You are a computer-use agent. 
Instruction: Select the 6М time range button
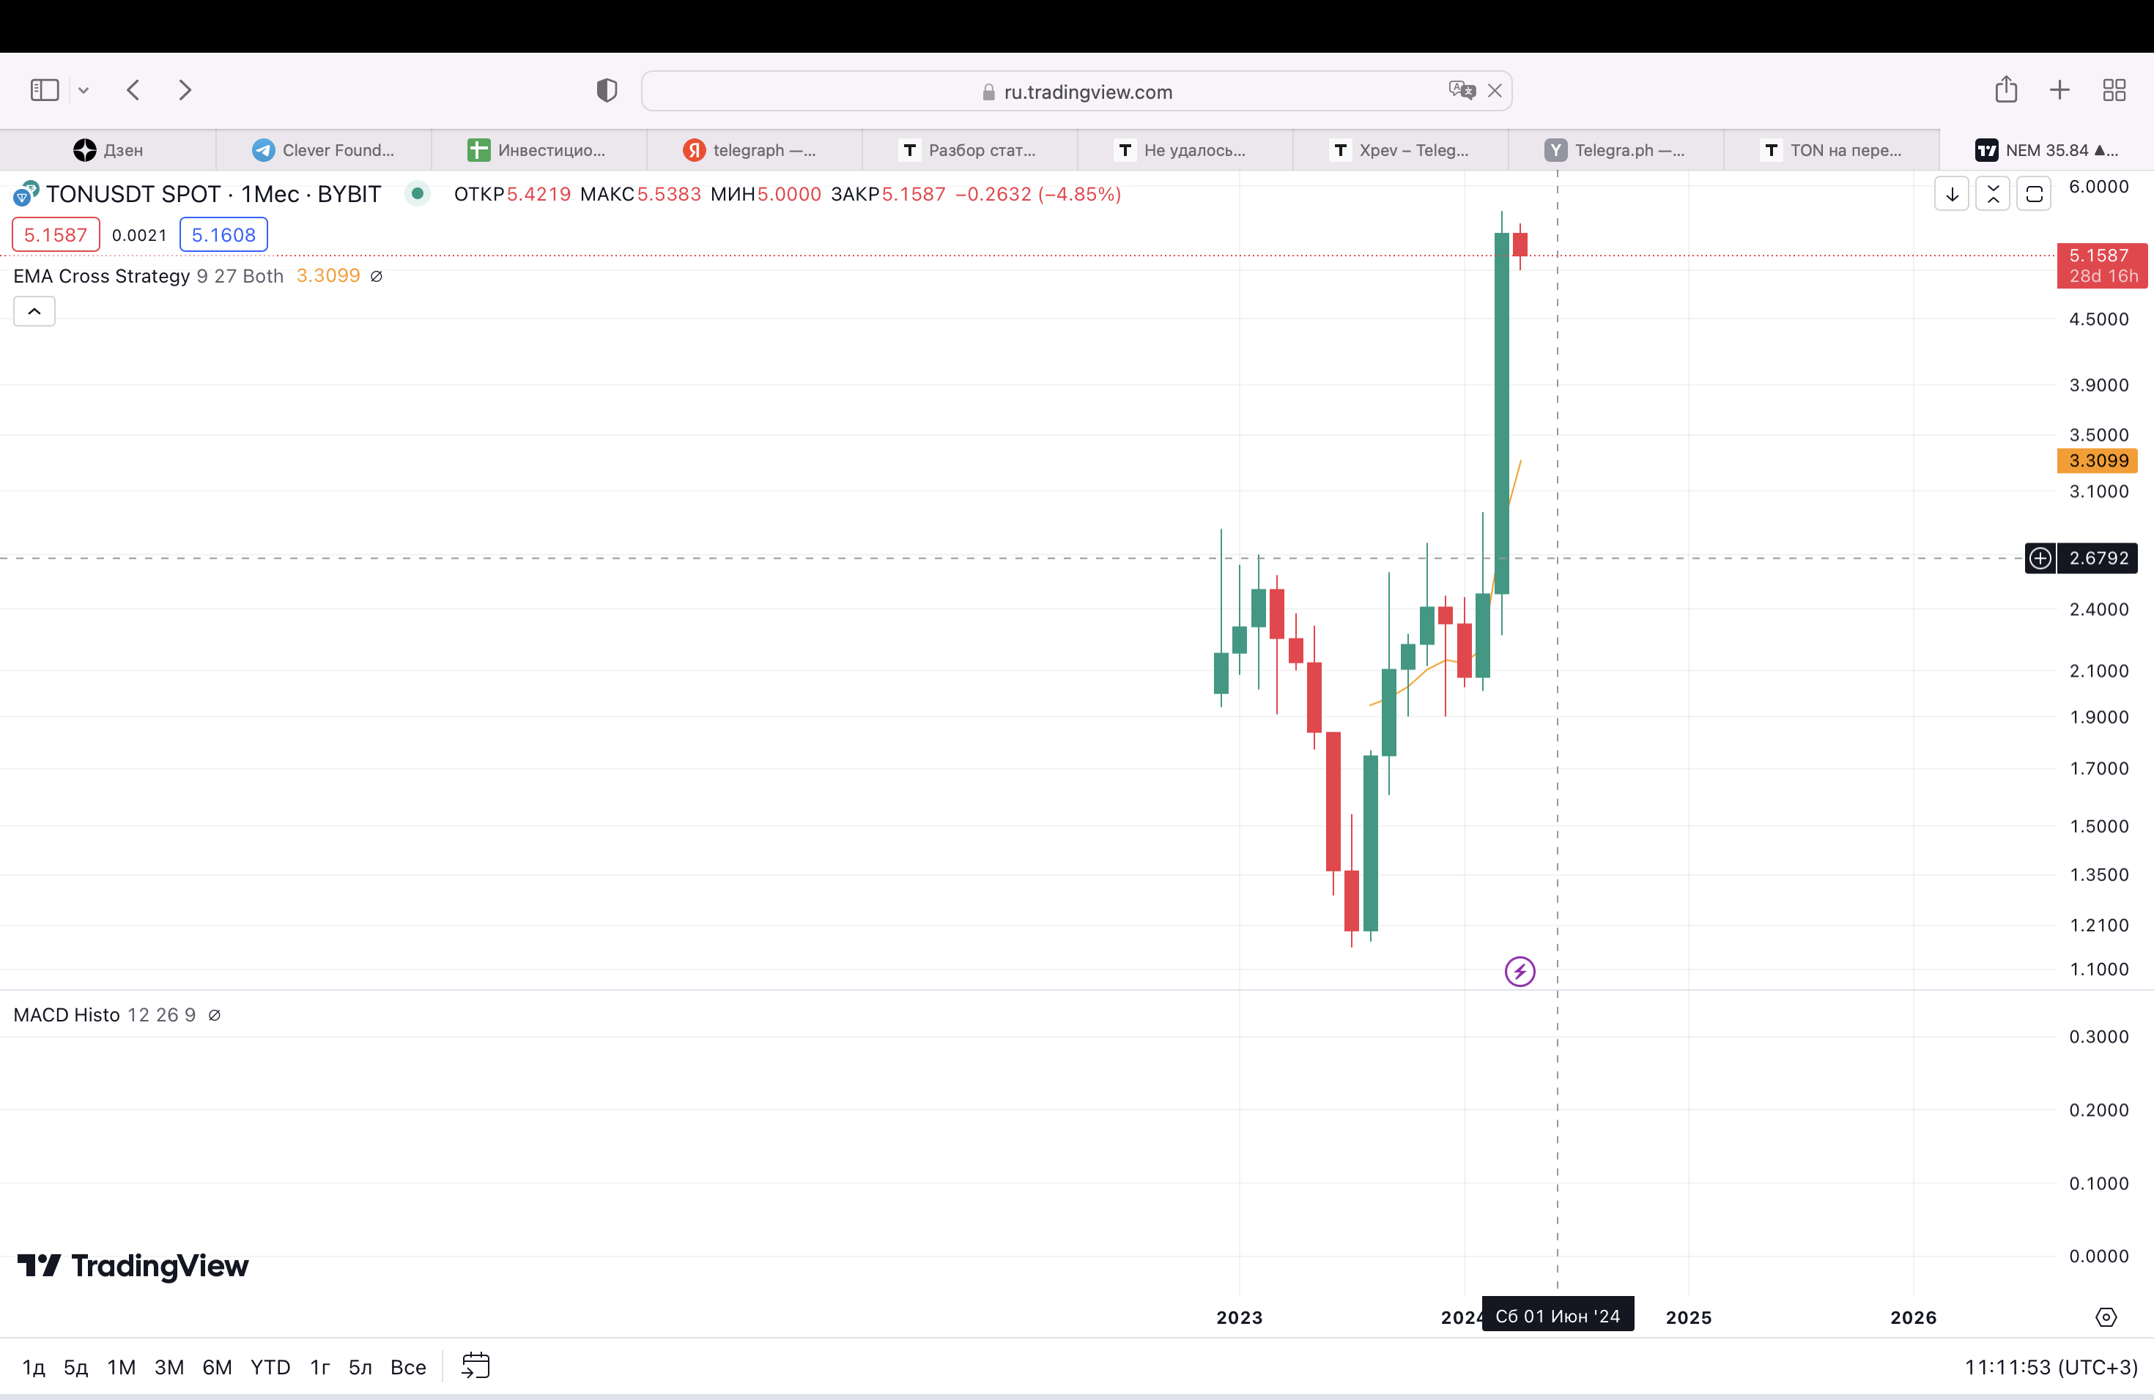coord(217,1366)
